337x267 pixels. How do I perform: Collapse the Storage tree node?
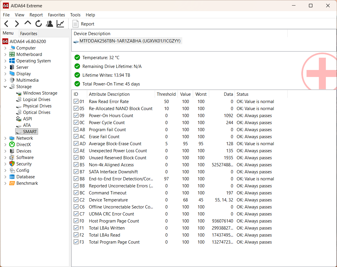tap(5, 87)
